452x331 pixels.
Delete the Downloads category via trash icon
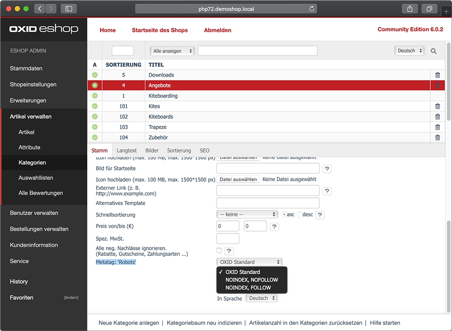[437, 75]
